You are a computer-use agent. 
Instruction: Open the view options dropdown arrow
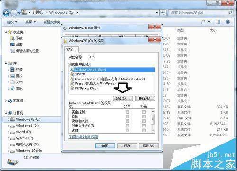coord(209,22)
